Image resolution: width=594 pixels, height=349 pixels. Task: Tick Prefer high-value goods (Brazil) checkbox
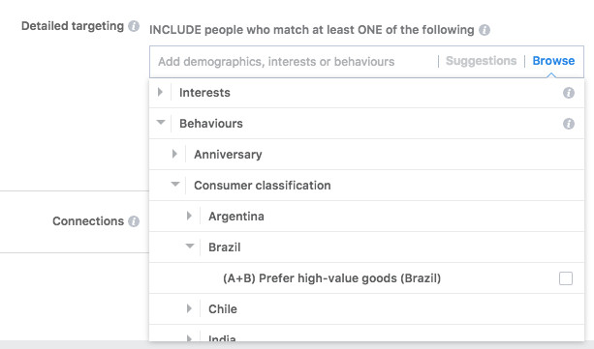(x=566, y=278)
